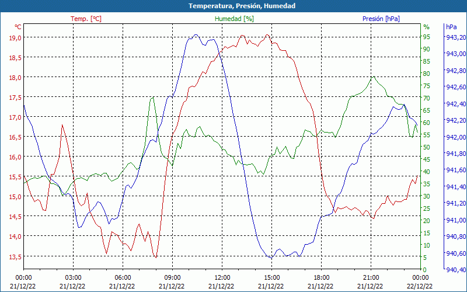Click the blue 'hPa' axis unit label
Image resolution: width=467 pixels, height=292 pixels.
tap(451, 27)
